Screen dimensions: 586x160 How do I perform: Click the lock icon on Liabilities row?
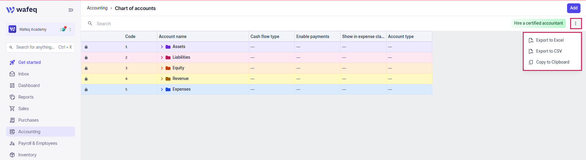point(86,57)
